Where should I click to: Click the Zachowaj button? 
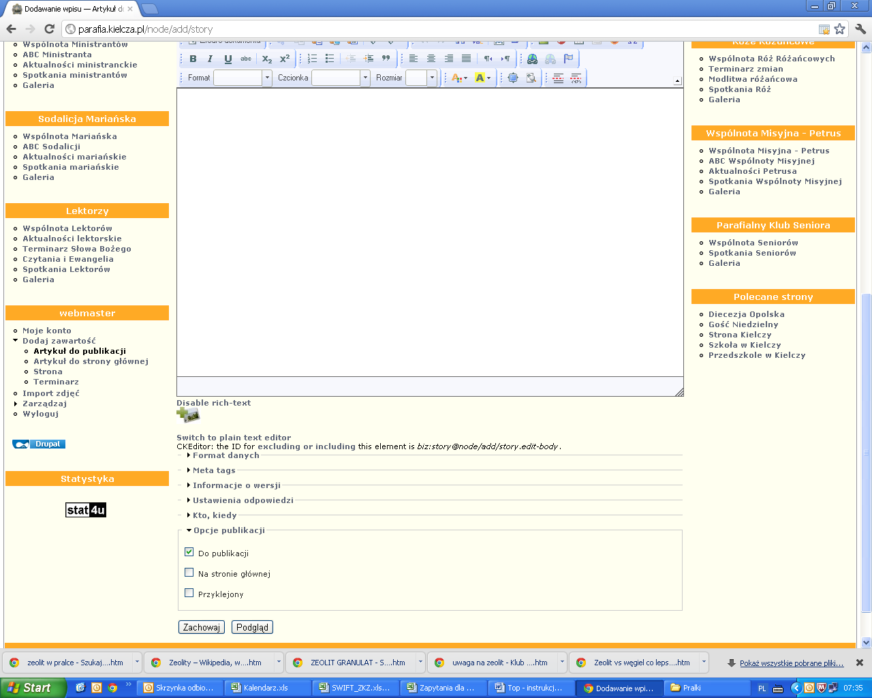pos(202,627)
